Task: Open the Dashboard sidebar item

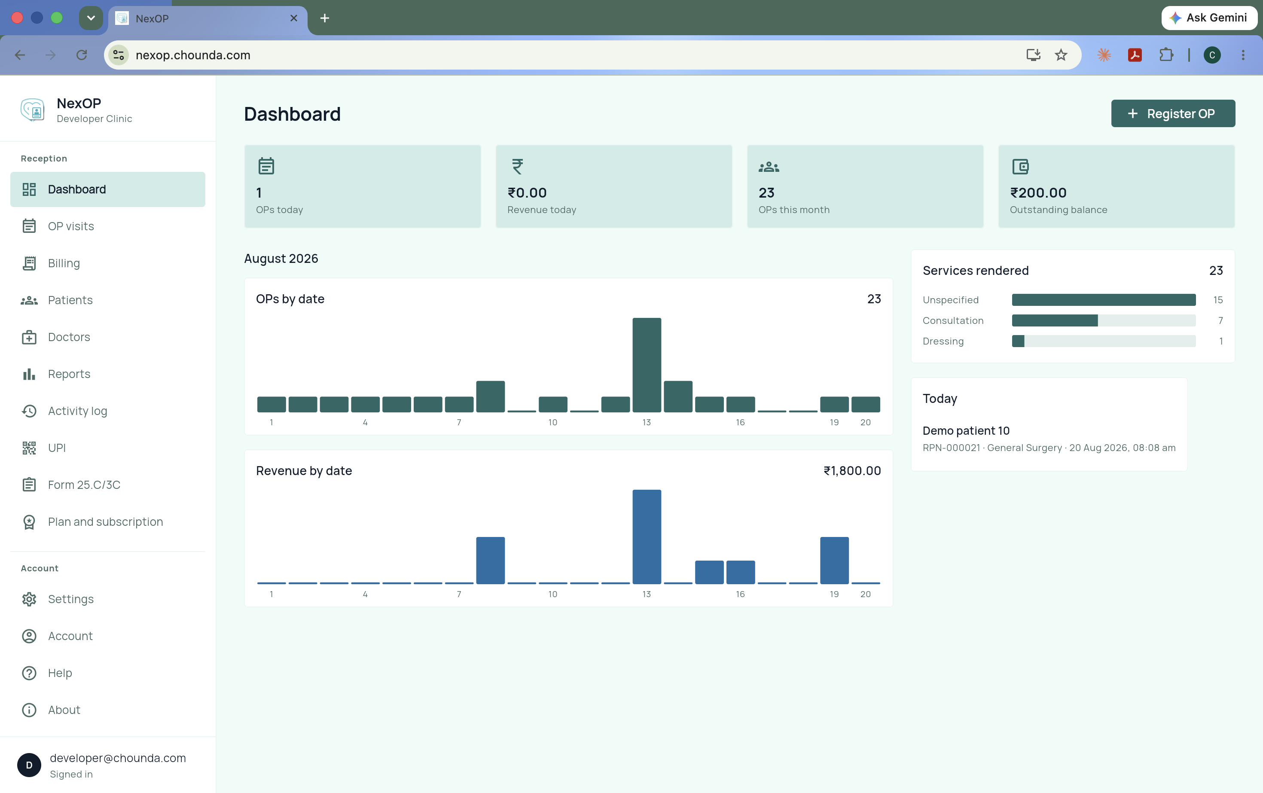Action: (x=107, y=189)
